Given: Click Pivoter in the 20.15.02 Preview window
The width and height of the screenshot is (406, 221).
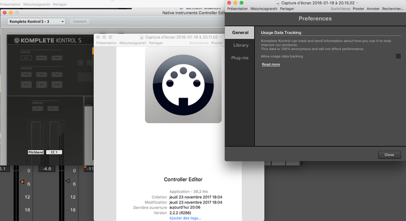Looking at the screenshot, I should [358, 9].
